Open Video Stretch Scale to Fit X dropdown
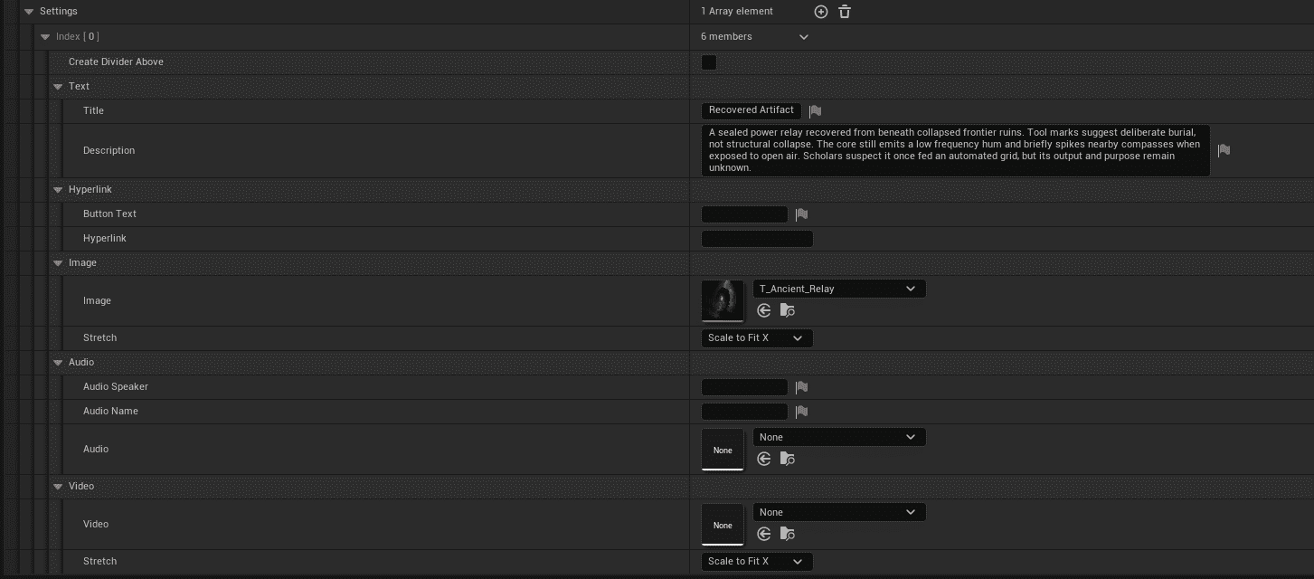This screenshot has height=579, width=1314. [757, 562]
